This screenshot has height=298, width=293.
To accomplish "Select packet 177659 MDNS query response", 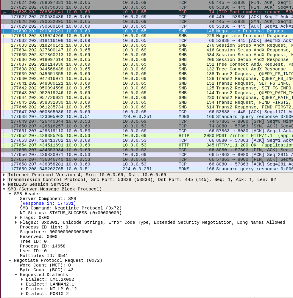I will tap(147, 169).
